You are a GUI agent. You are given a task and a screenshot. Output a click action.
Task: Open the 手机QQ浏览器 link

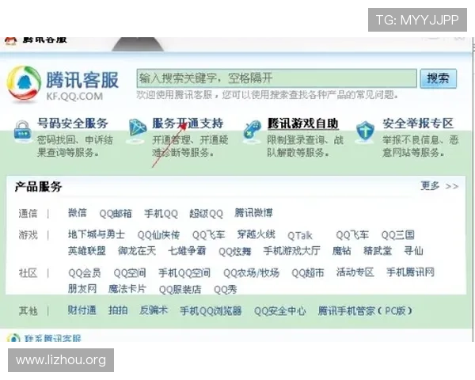click(x=211, y=311)
